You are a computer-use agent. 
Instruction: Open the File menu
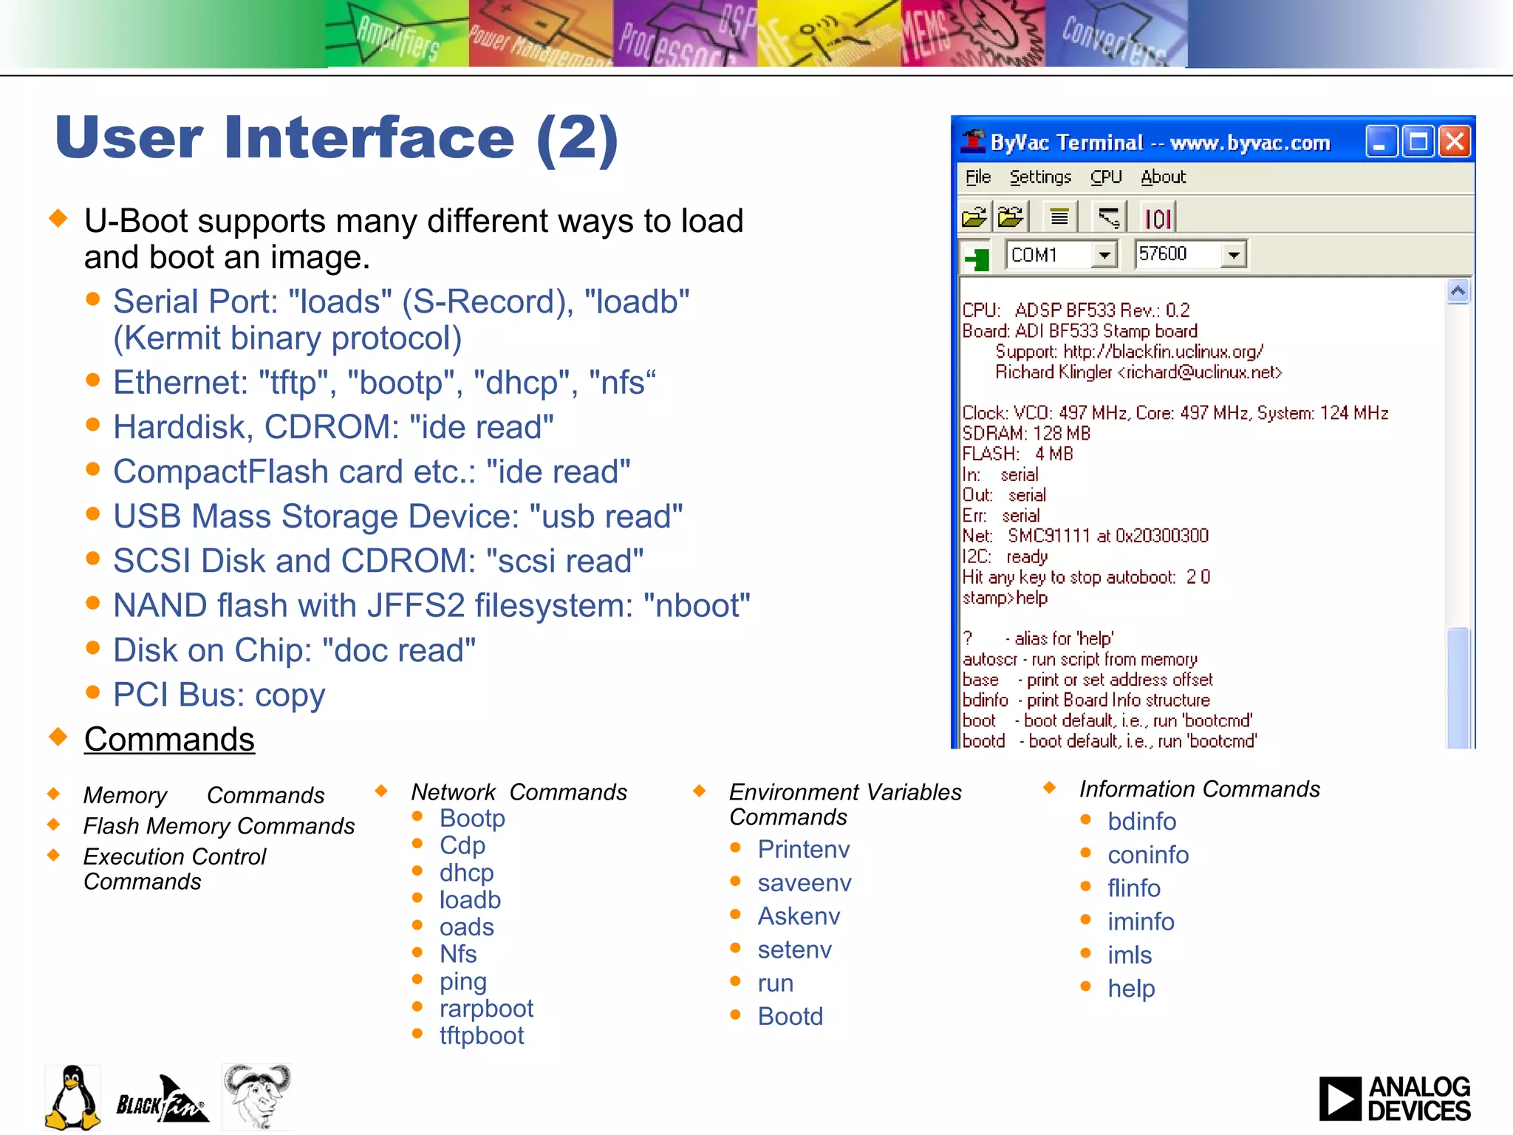(x=977, y=177)
